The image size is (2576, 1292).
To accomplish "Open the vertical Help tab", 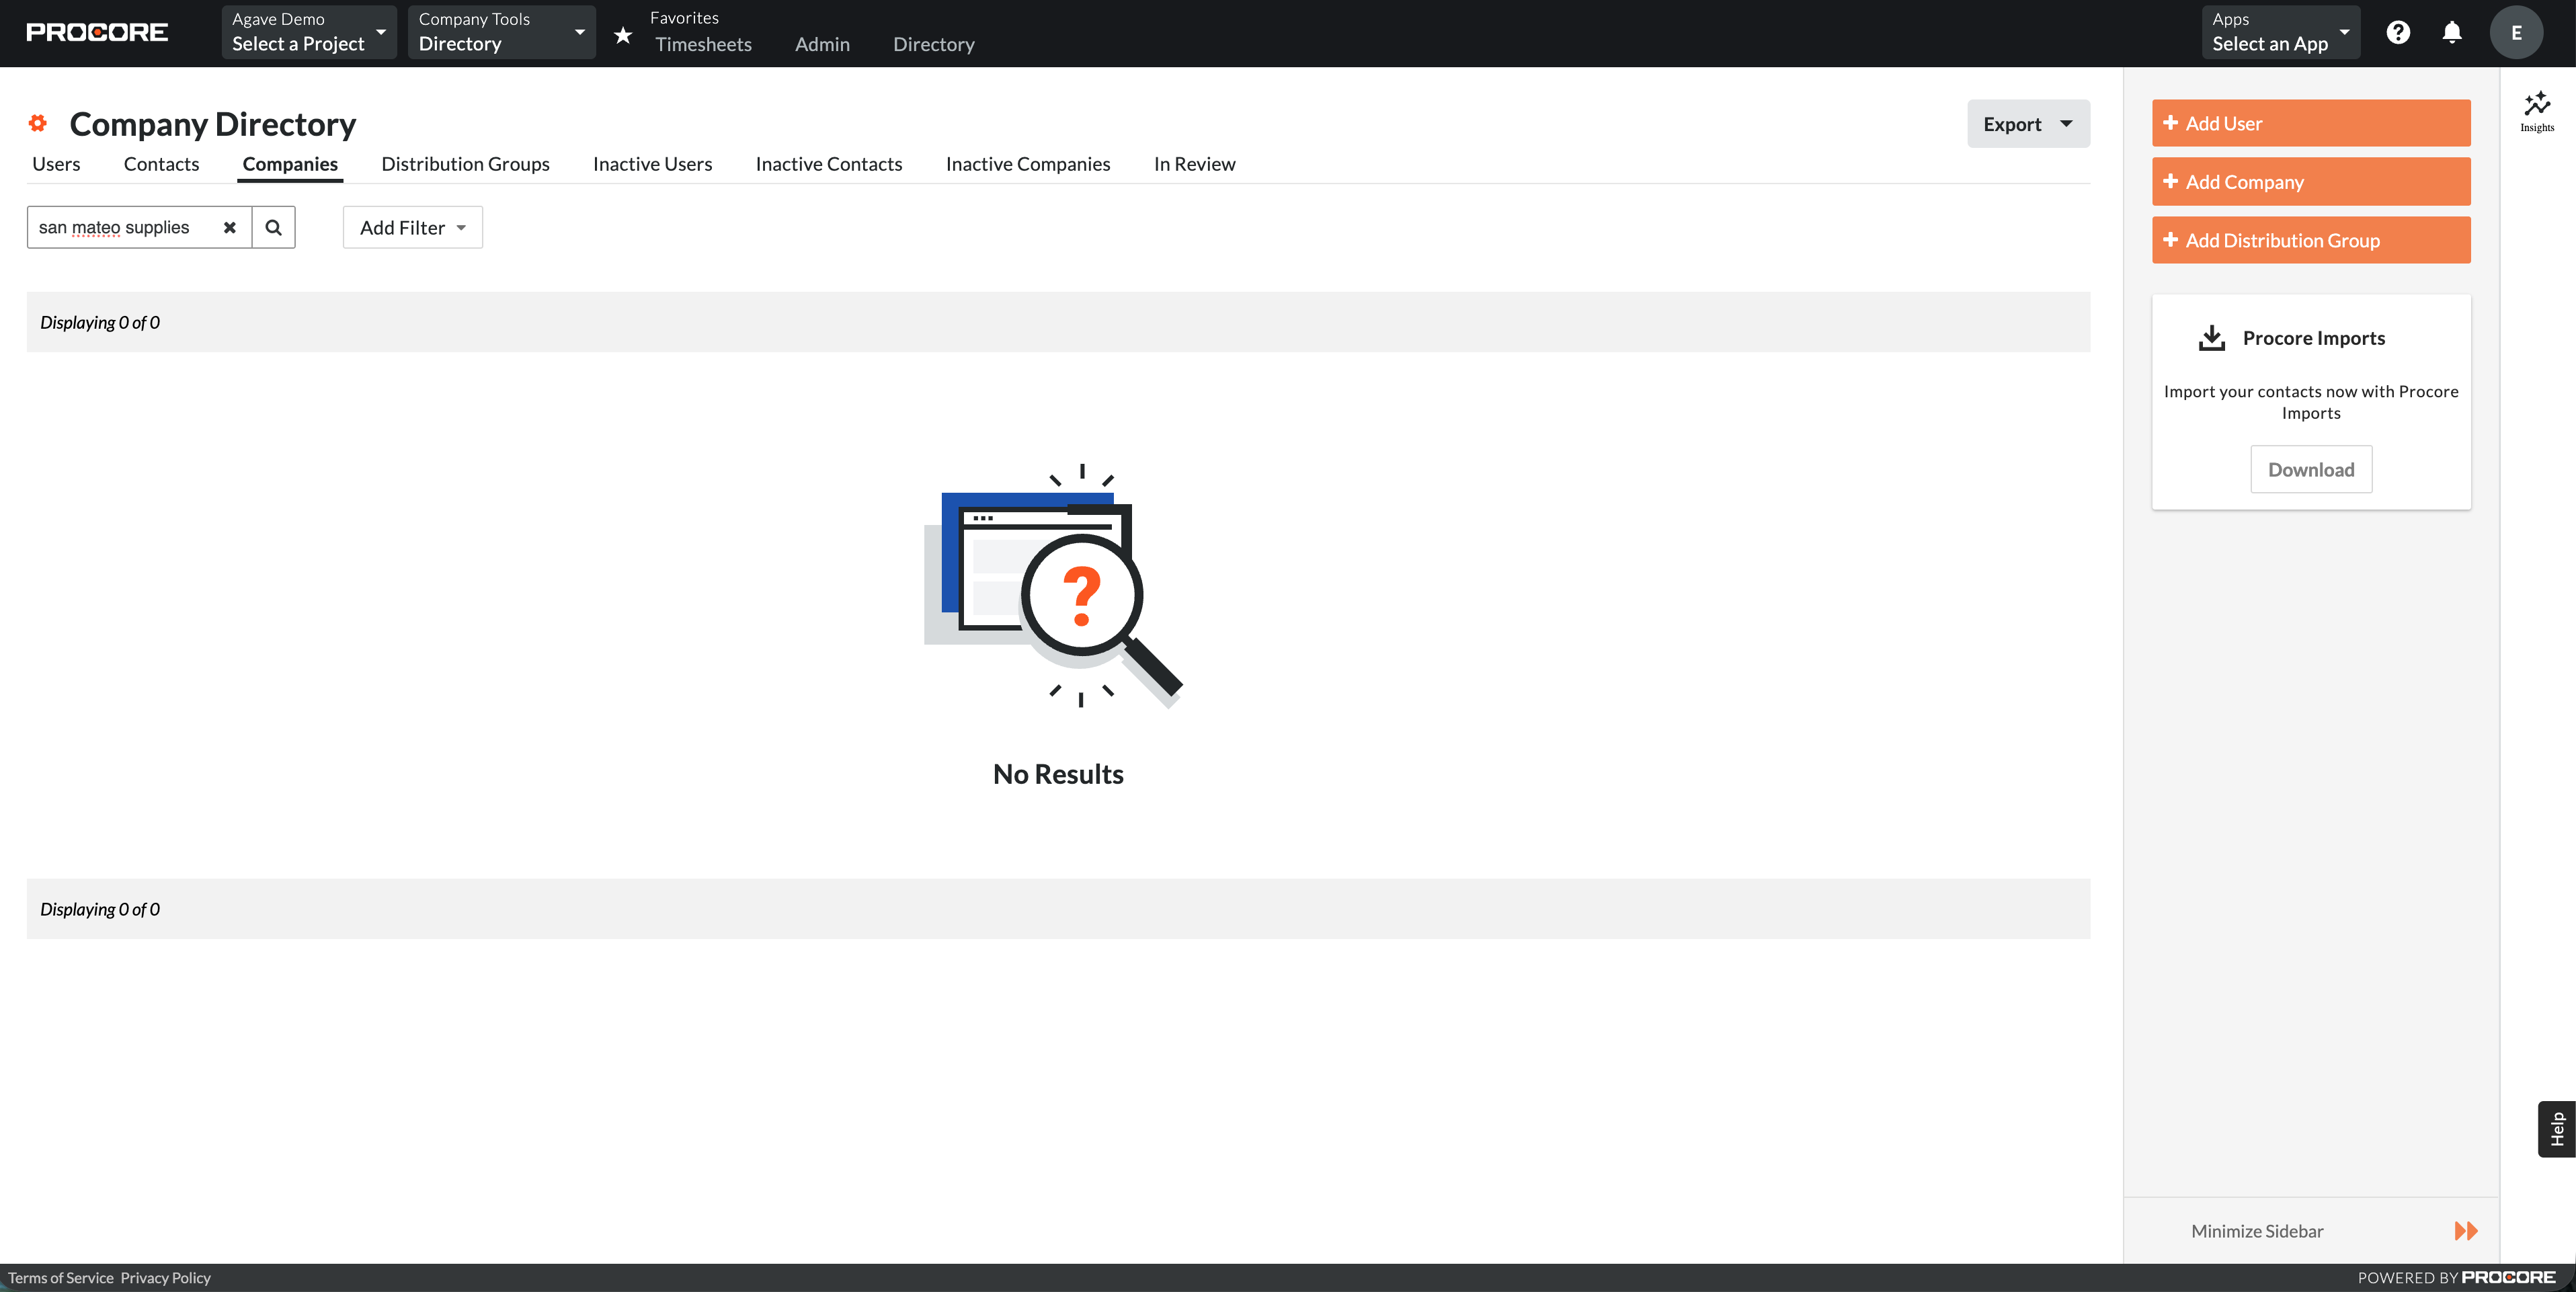I will (2557, 1129).
